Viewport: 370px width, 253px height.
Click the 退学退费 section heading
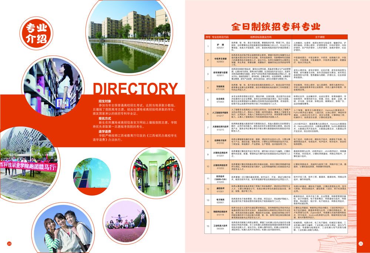pos(105,131)
